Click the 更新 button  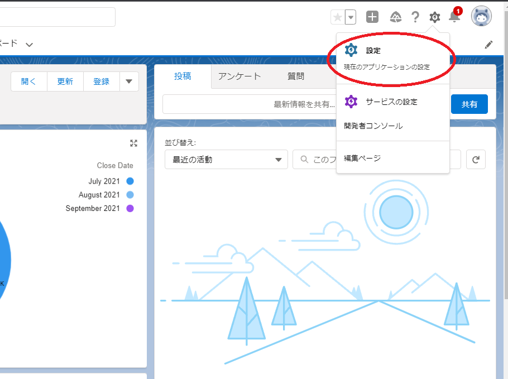65,81
